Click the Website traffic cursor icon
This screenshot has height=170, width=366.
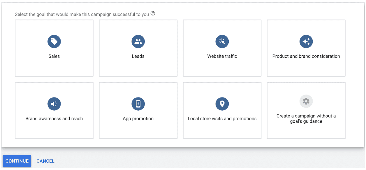tap(222, 42)
